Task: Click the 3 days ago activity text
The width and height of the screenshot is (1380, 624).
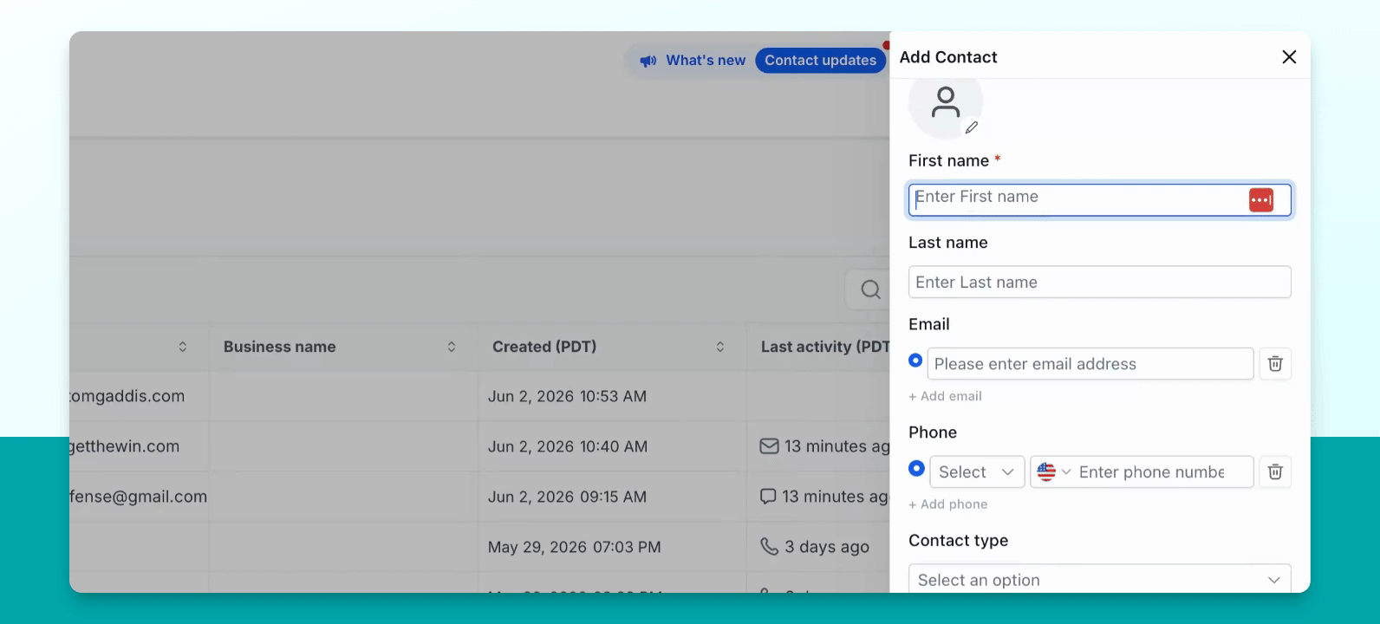Action: 827,547
